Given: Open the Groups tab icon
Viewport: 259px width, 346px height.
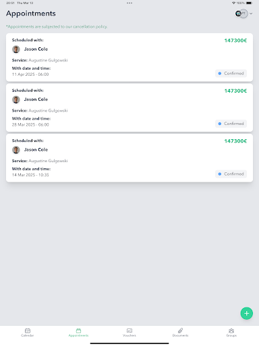Looking at the screenshot, I should click(x=231, y=330).
